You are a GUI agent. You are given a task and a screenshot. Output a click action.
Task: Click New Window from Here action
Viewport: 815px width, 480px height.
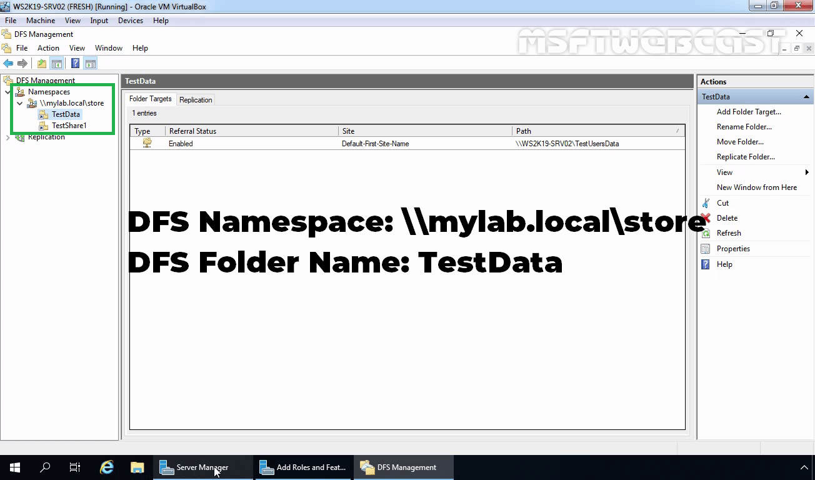coord(757,187)
